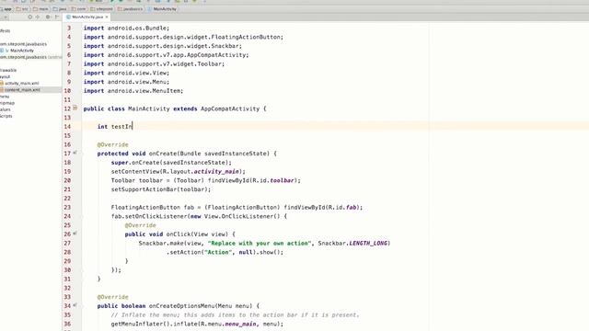The width and height of the screenshot is (589, 331).
Task: Select the main breadcrumb folder
Action: click(x=40, y=9)
